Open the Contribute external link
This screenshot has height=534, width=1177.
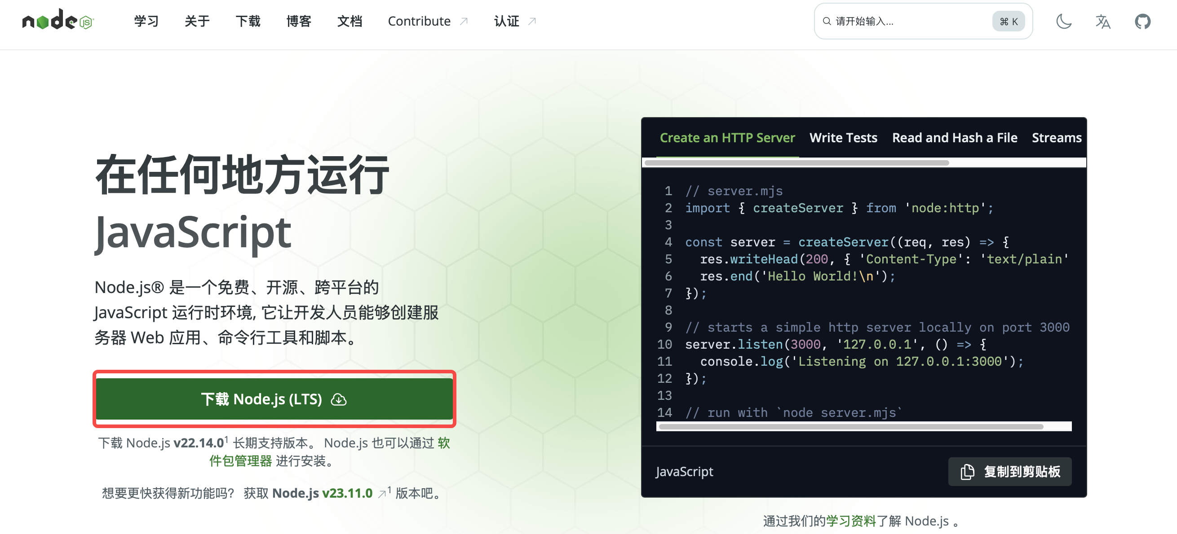tap(428, 21)
